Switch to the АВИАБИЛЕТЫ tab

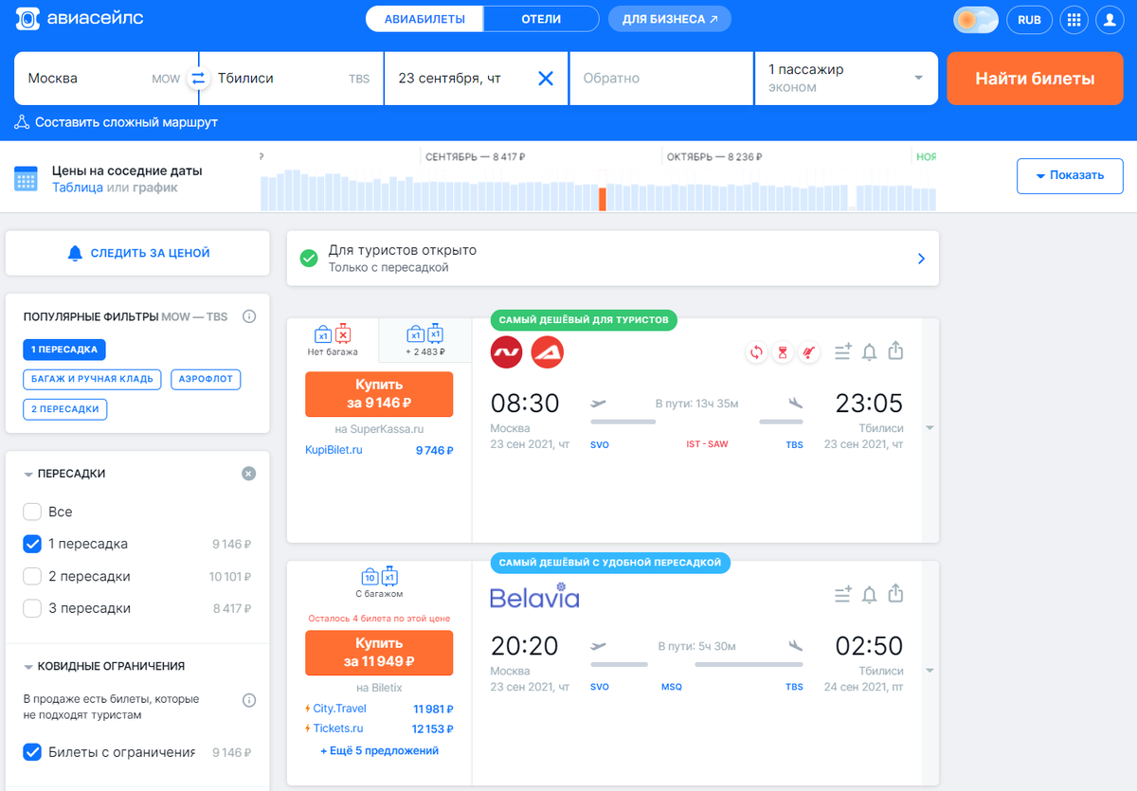424,19
